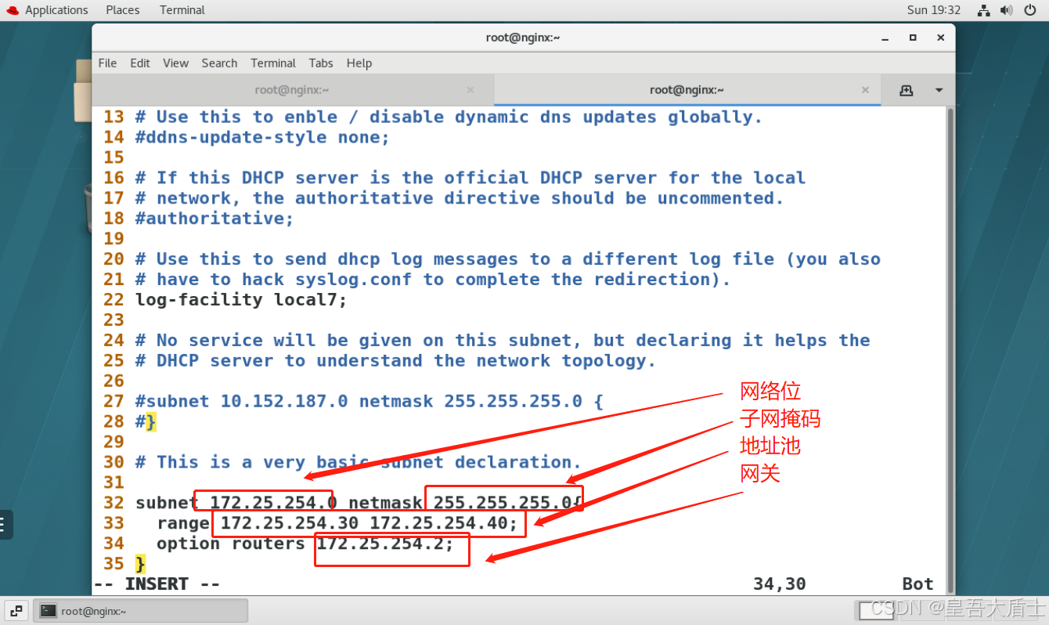This screenshot has width=1049, height=625.
Task: Click the 'subnet' keyword on line 32
Action: click(x=167, y=503)
